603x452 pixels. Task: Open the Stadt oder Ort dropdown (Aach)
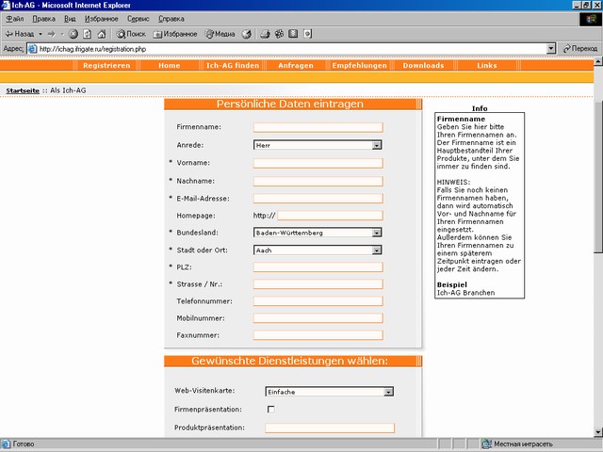318,250
